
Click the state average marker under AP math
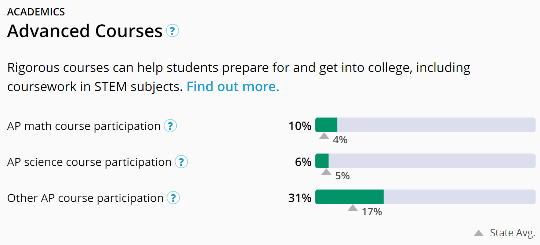[x=324, y=136]
